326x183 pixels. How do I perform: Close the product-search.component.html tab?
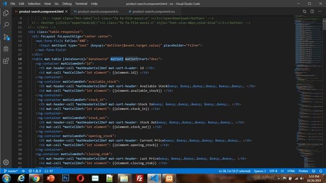(66, 12)
